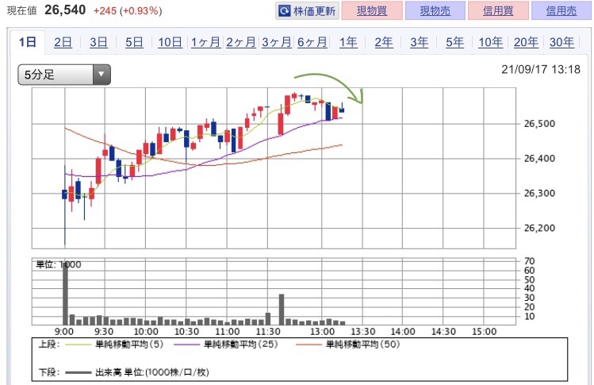Click the refresh icon inside 株価更新
The width and height of the screenshot is (594, 385).
(284, 10)
